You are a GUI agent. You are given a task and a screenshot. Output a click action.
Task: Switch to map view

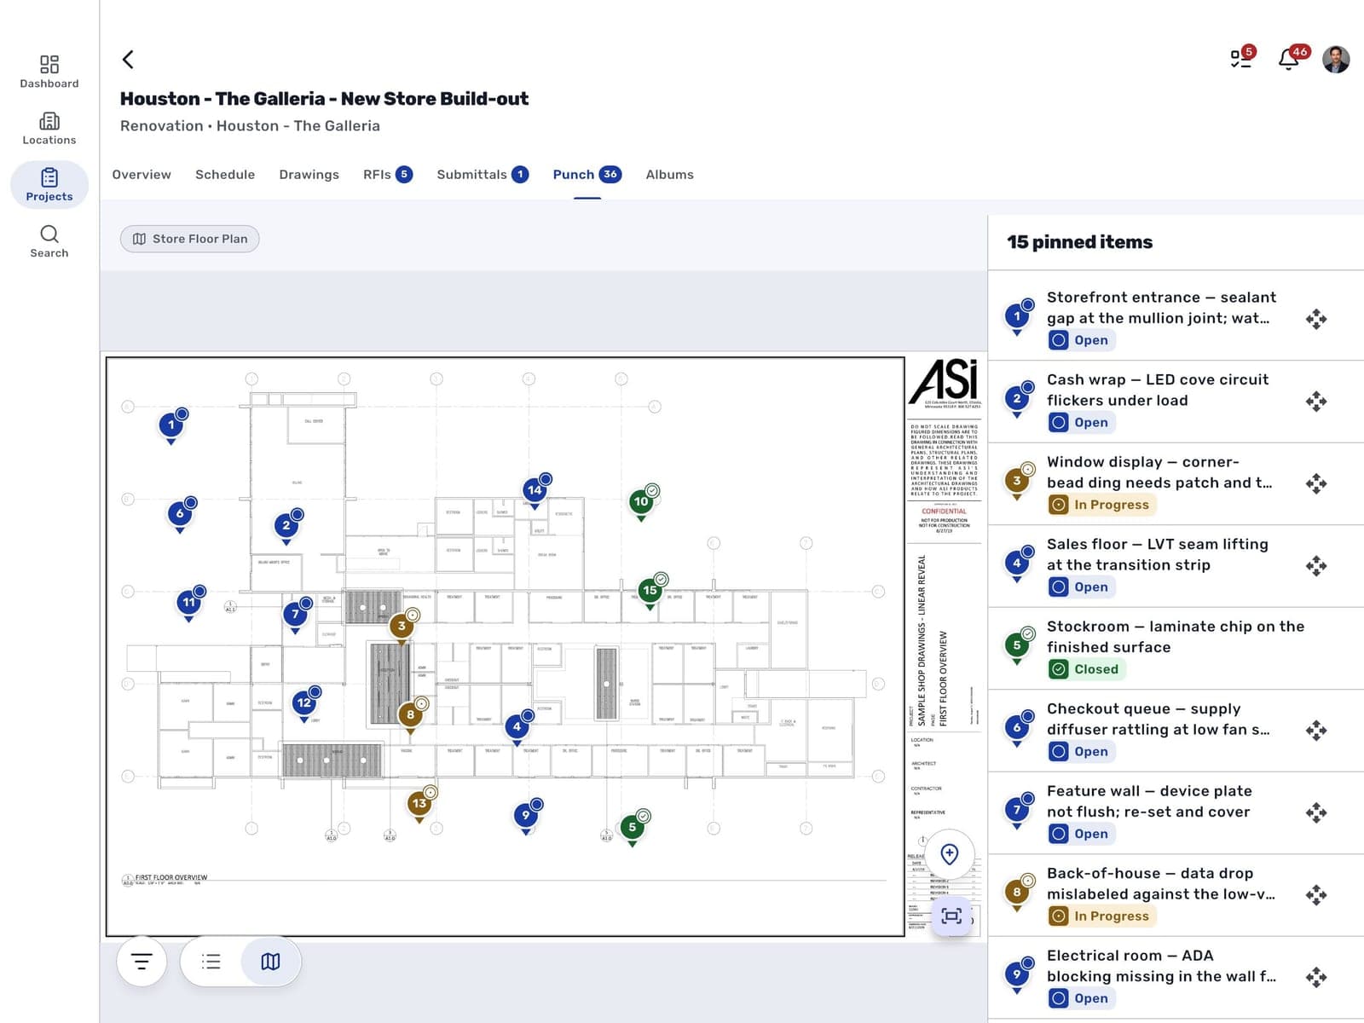point(270,962)
